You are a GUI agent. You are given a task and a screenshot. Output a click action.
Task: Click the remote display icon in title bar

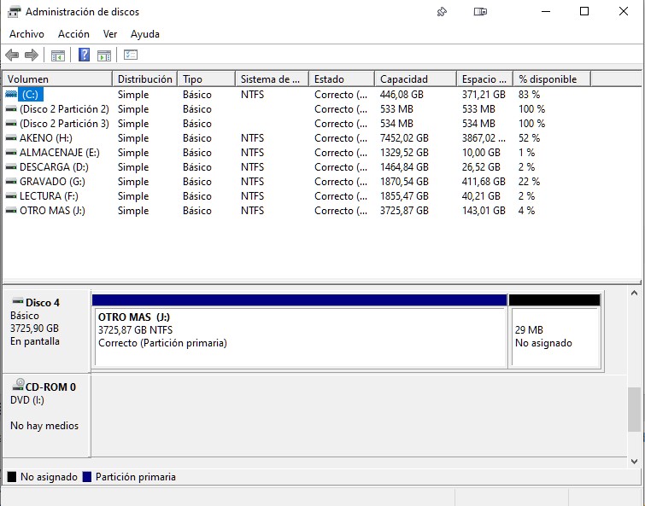(x=480, y=11)
